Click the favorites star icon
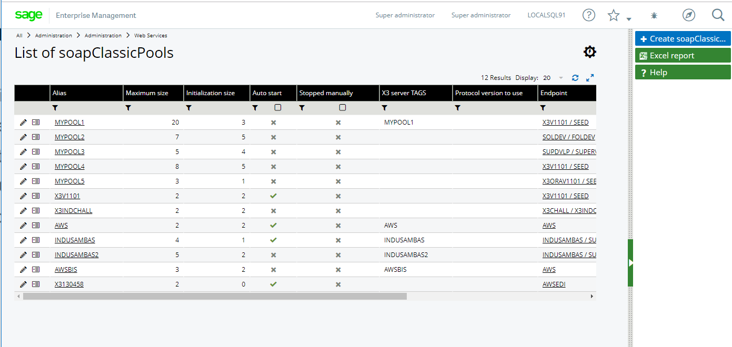The image size is (732, 347). click(x=614, y=15)
